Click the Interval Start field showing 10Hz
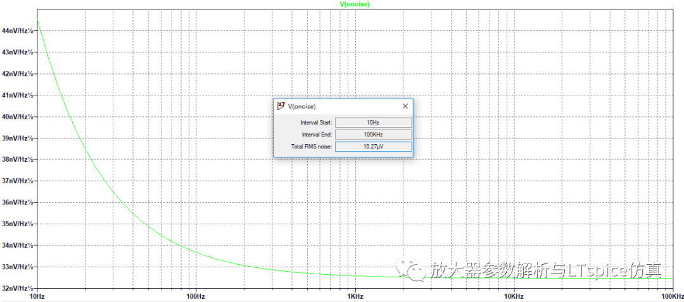This screenshot has height=302, width=684. 373,122
